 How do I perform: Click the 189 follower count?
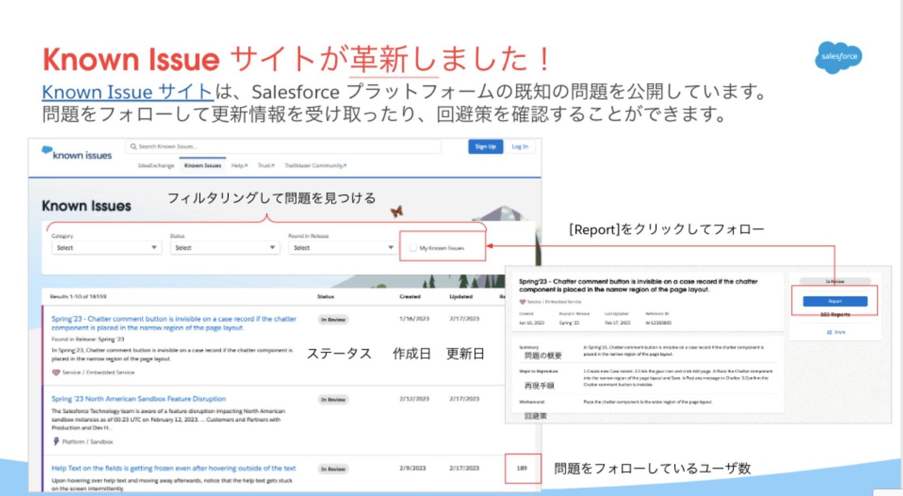pyautogui.click(x=522, y=468)
